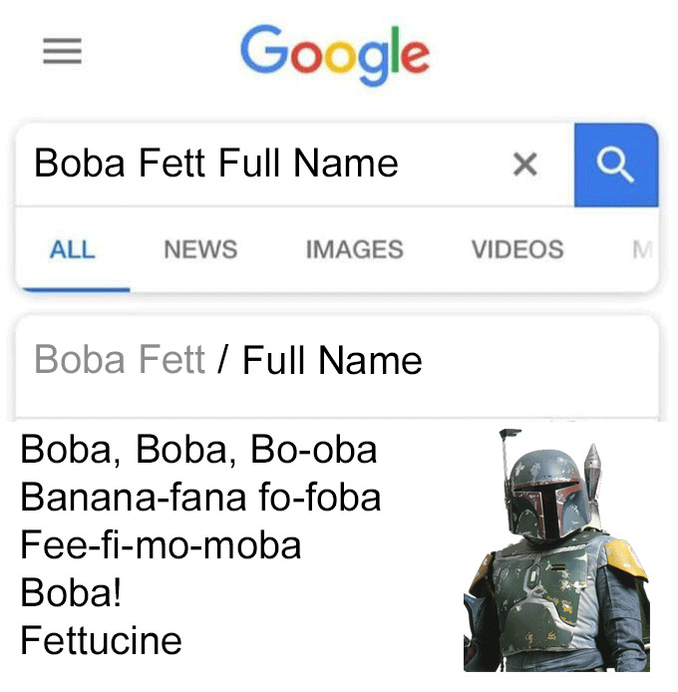Open the hamburger menu
Image resolution: width=678 pixels, height=692 pixels.
tap(62, 51)
